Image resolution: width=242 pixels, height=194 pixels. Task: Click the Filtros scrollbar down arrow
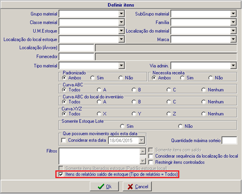click(x=143, y=161)
